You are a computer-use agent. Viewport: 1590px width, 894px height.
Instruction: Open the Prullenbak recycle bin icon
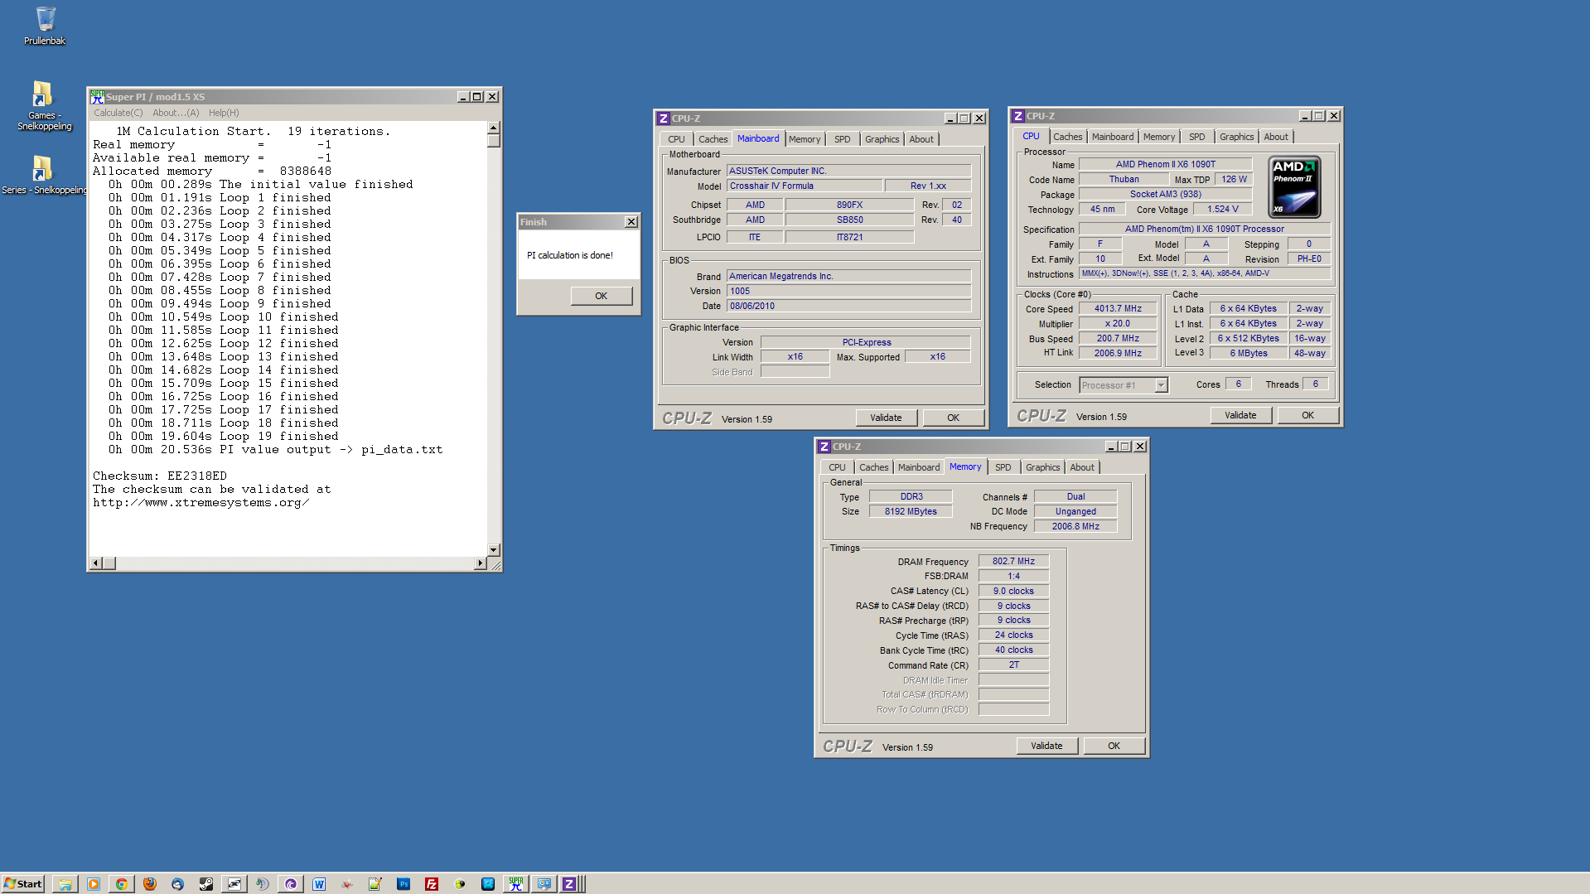coord(45,26)
